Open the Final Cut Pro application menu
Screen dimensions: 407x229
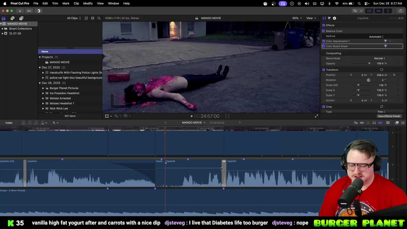(20, 3)
